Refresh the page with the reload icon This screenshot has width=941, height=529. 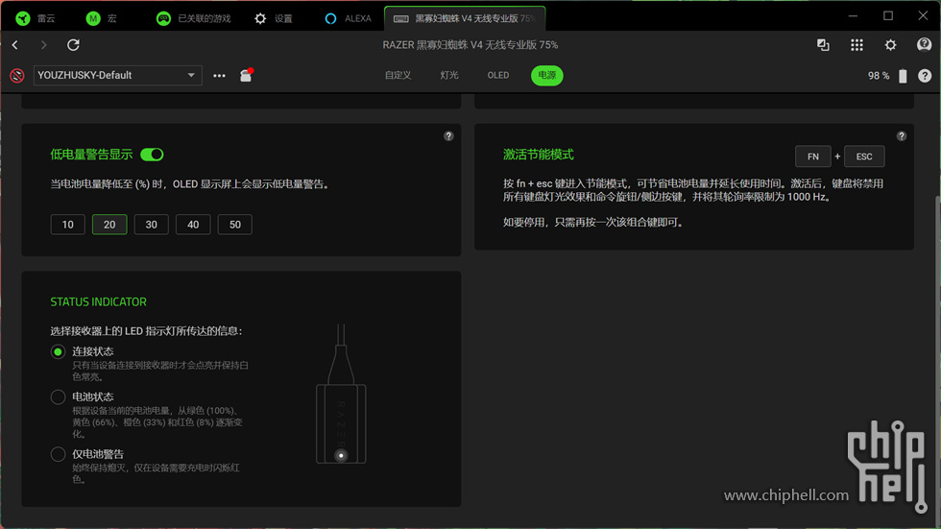[x=73, y=45]
